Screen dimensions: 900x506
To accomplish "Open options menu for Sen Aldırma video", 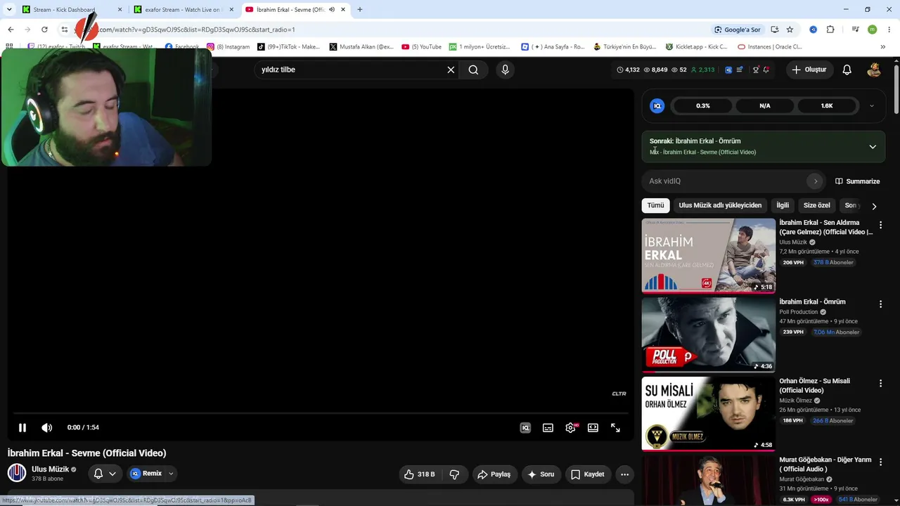I will [x=880, y=225].
